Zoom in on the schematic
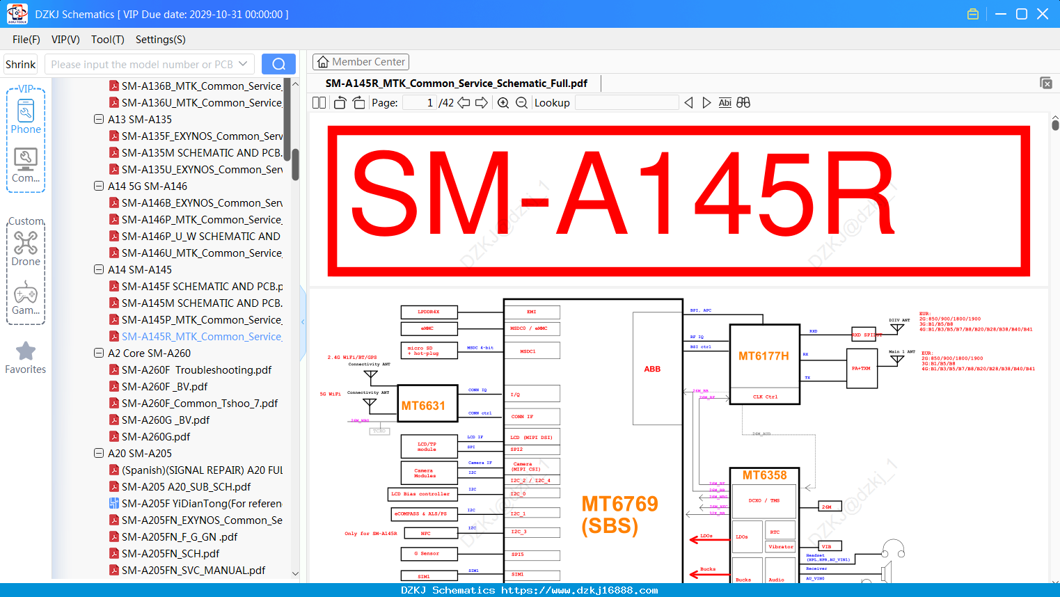 pos(503,103)
